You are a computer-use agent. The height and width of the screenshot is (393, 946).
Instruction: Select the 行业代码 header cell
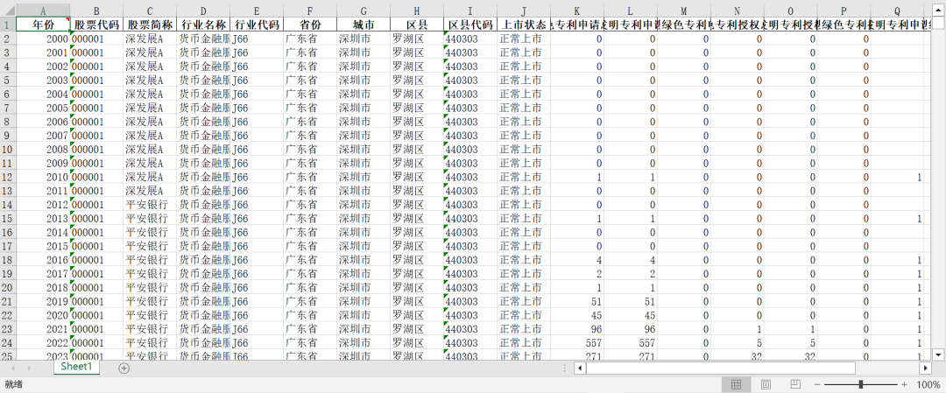point(257,25)
